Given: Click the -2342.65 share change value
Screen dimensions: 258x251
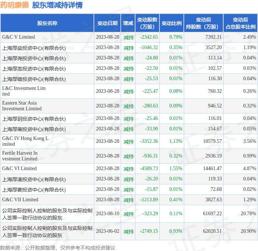Looking at the screenshot, I should pyautogui.click(x=149, y=37).
